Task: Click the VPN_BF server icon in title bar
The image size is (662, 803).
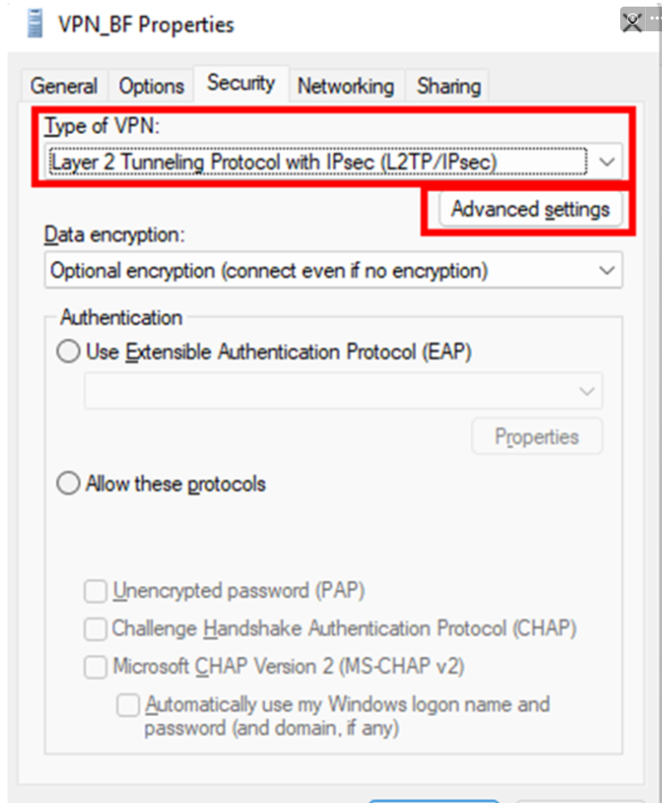Action: pyautogui.click(x=36, y=22)
